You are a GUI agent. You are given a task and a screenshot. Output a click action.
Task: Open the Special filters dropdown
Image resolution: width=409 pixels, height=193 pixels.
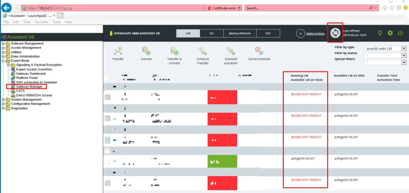pyautogui.click(x=385, y=62)
